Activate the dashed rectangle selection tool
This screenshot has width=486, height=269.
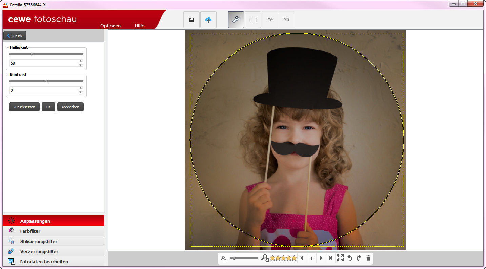tap(253, 20)
